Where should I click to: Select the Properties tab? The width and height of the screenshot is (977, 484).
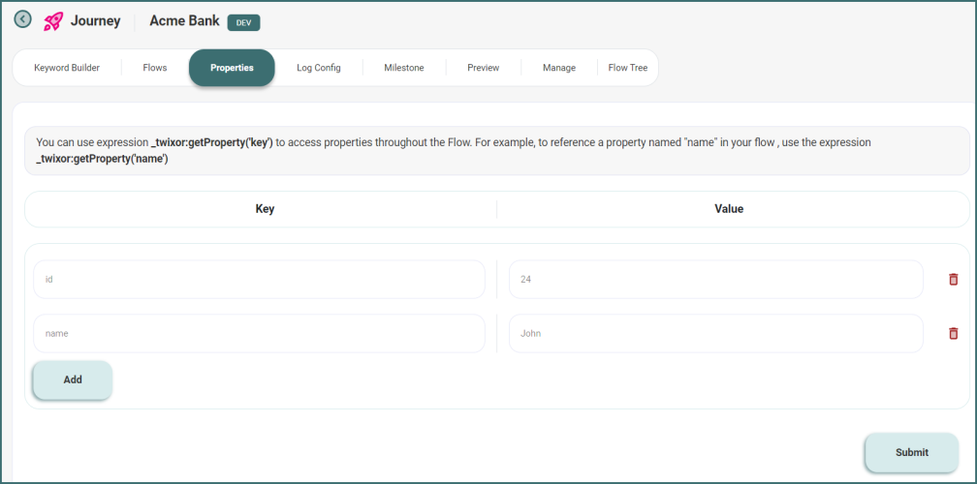click(x=232, y=68)
